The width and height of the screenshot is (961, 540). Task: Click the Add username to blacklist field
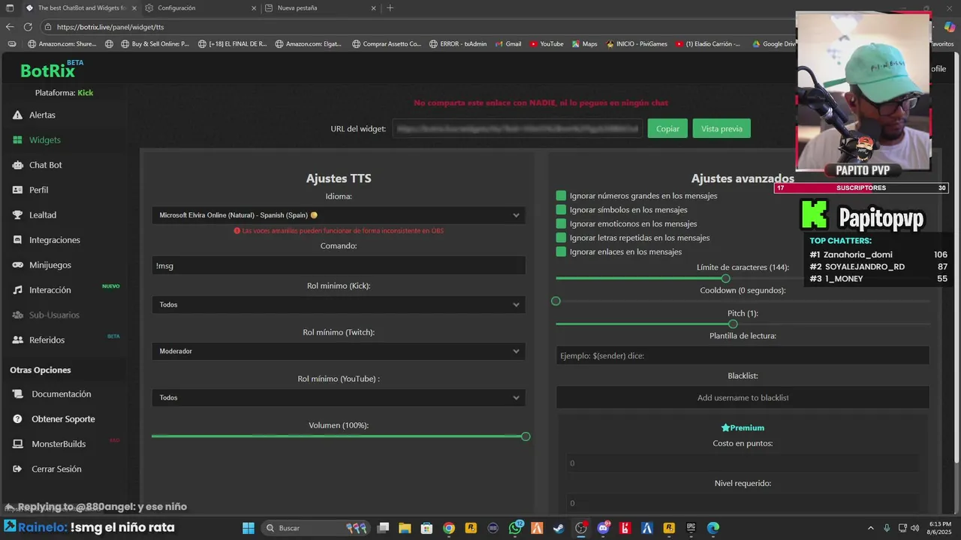(x=743, y=397)
